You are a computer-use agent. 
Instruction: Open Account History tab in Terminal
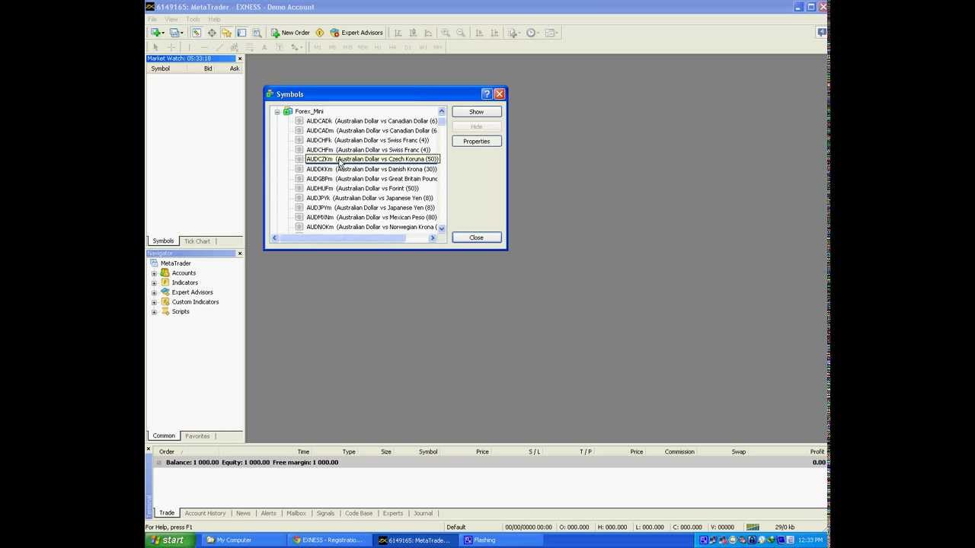(205, 513)
